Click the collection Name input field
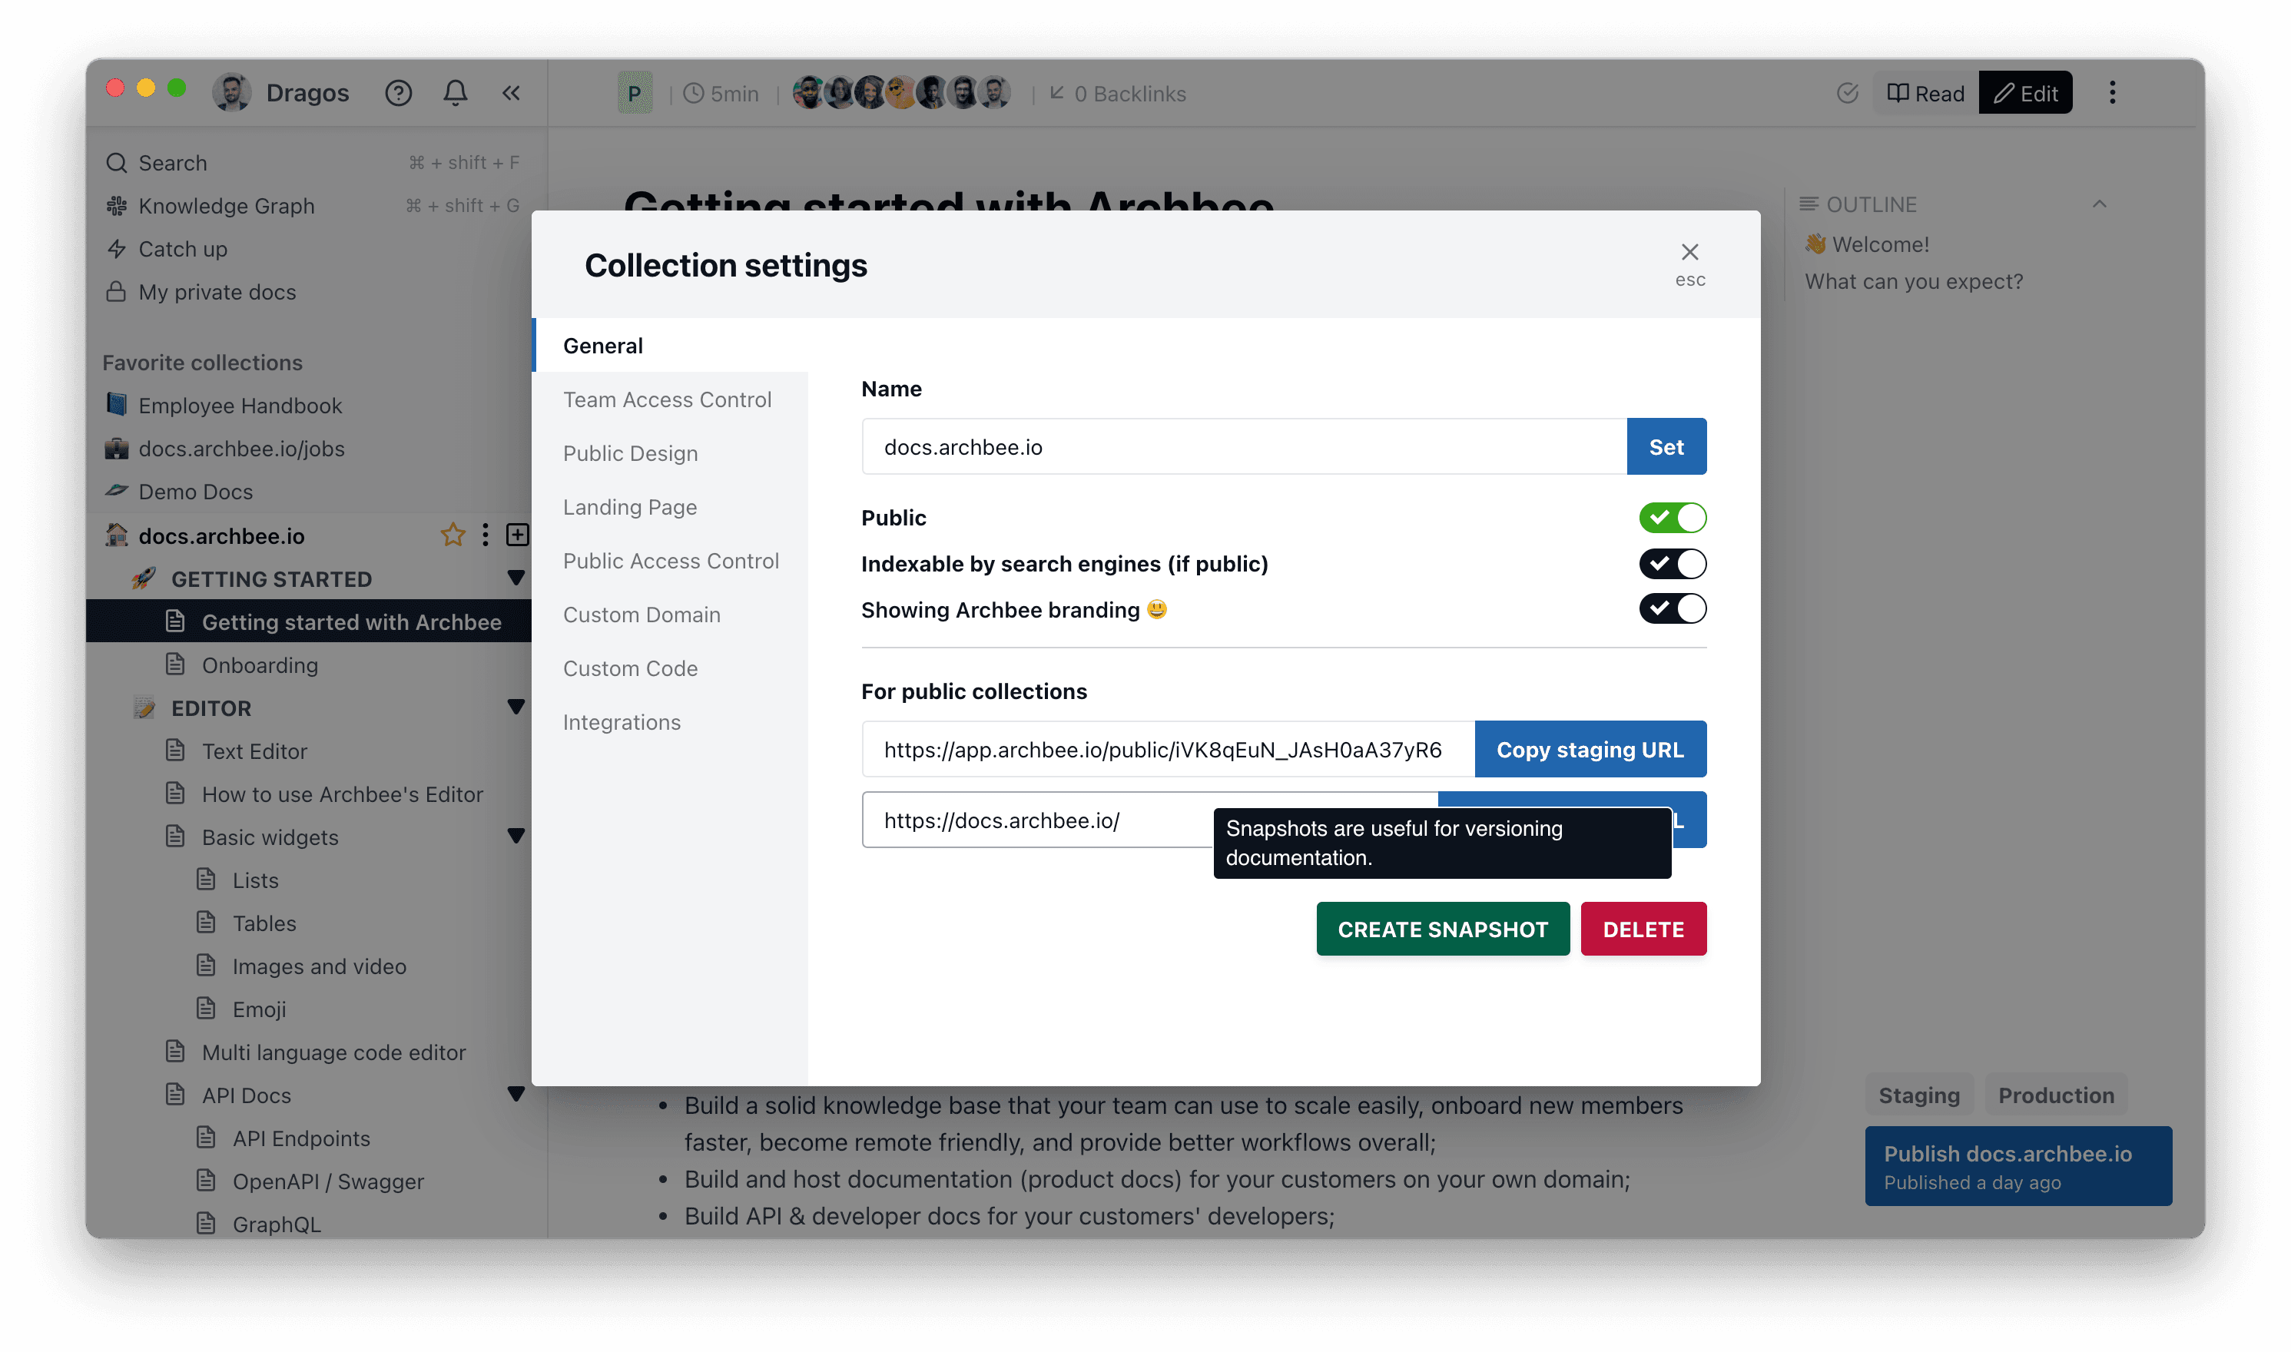 pos(1243,446)
